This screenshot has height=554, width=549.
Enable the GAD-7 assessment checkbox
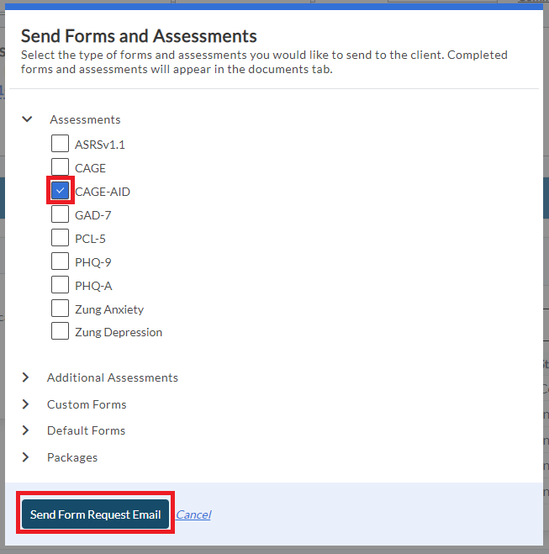pyautogui.click(x=61, y=214)
